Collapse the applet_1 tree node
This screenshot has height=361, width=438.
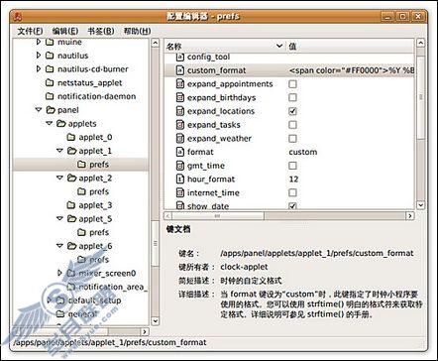point(59,151)
